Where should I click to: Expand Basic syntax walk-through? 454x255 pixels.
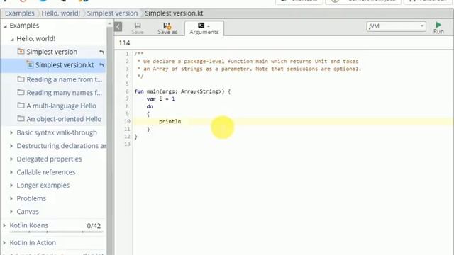(11, 132)
